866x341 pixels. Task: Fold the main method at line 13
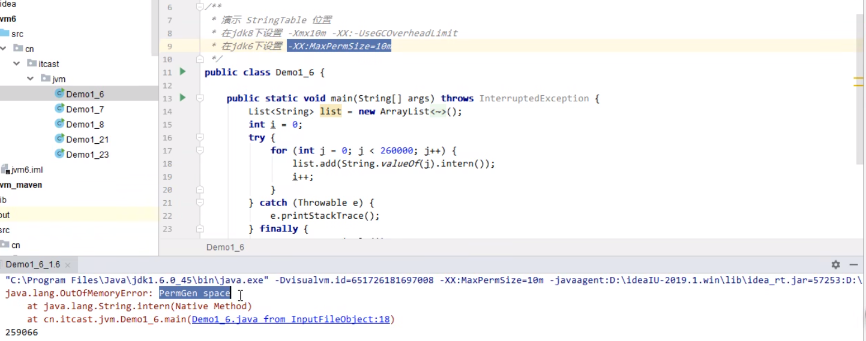(200, 98)
